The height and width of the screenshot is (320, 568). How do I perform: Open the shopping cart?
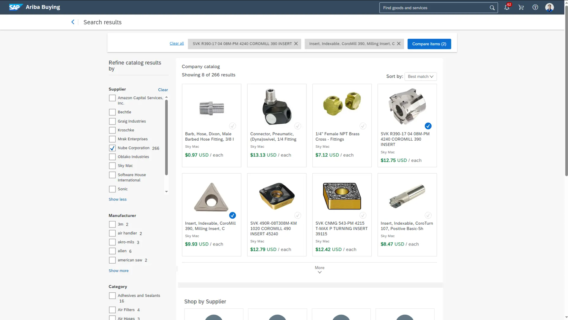[x=521, y=7]
